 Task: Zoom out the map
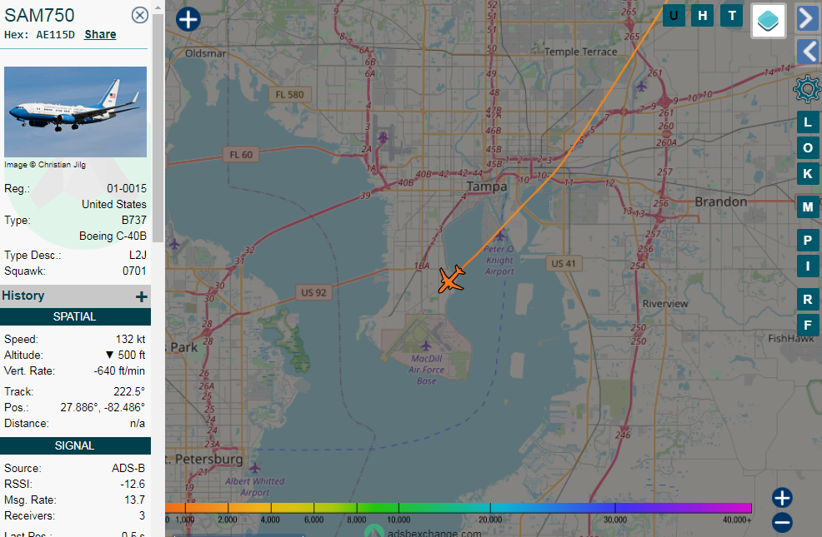pos(782,522)
